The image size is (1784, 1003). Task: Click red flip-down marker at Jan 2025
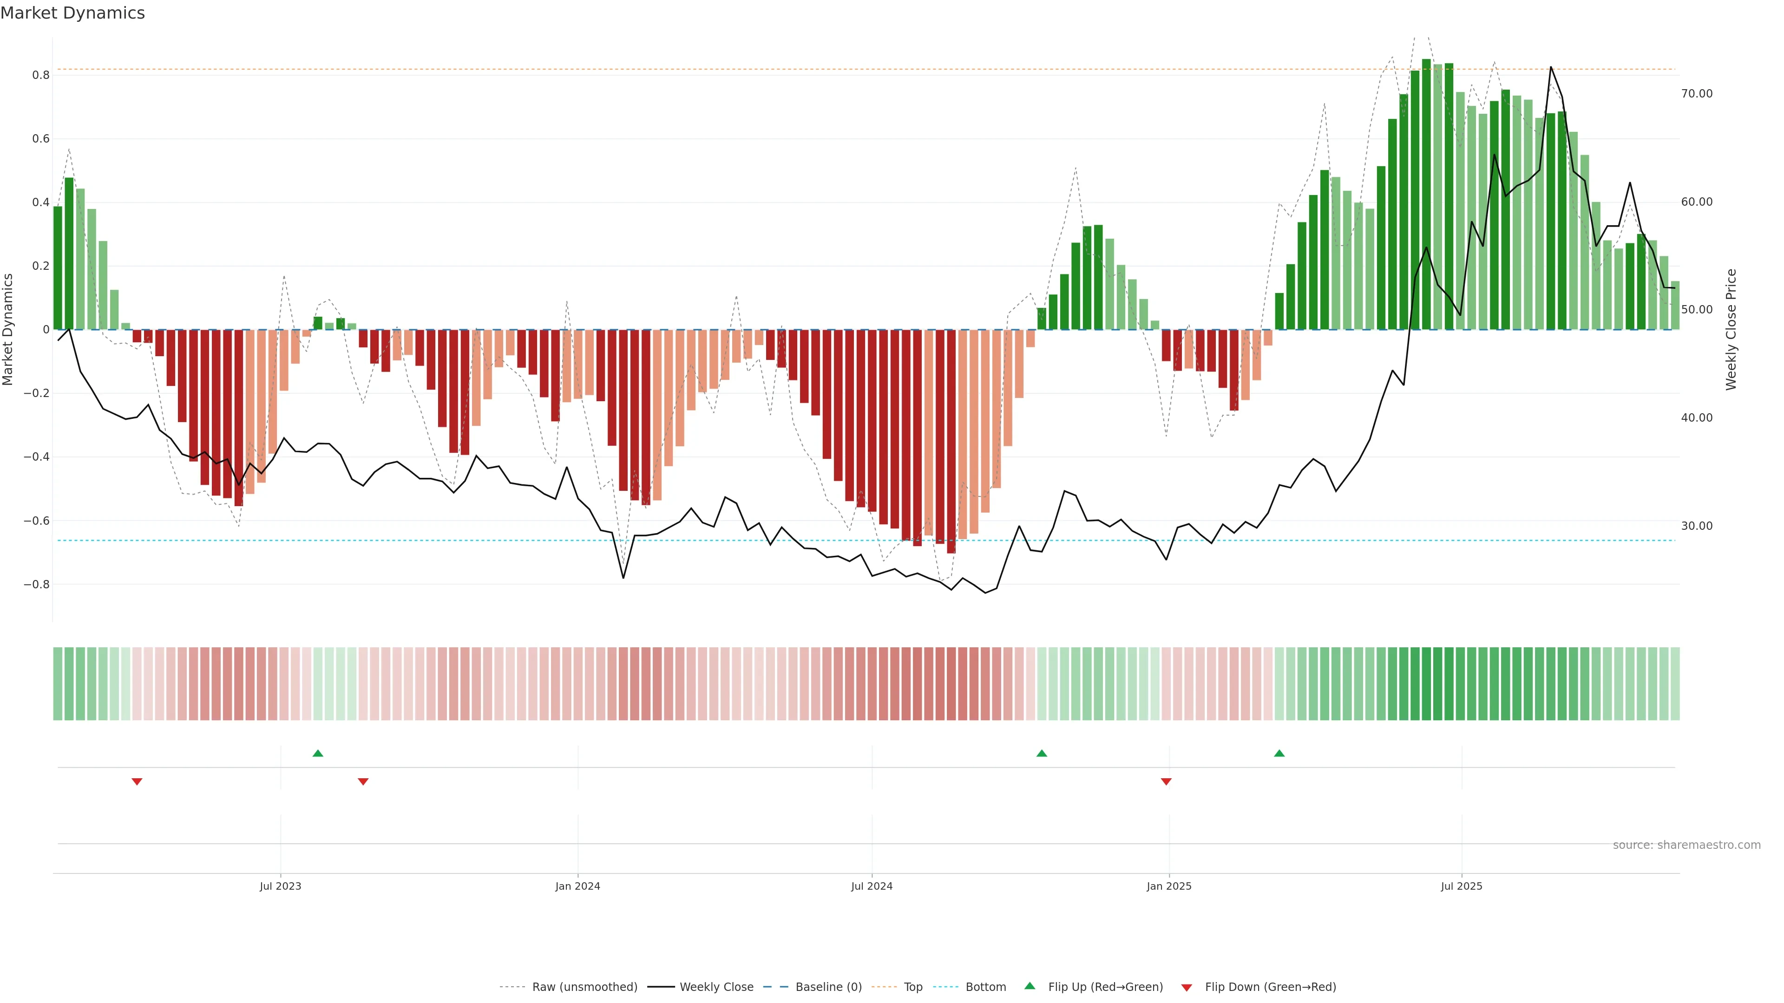1166,782
